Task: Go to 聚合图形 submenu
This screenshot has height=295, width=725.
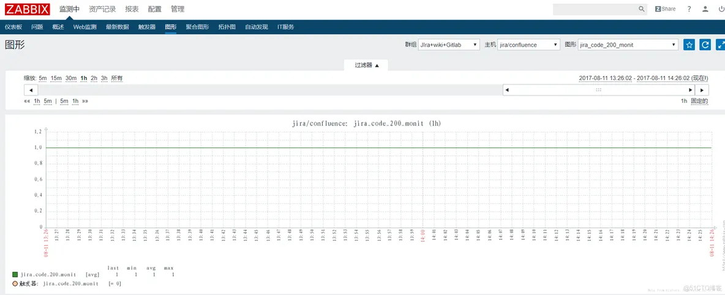Action: click(197, 27)
